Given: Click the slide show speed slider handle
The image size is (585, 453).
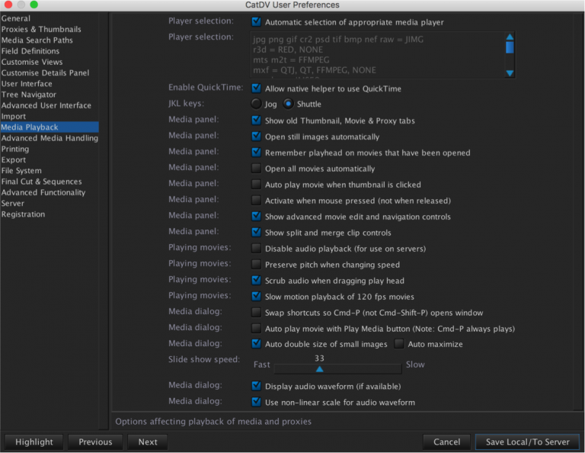Looking at the screenshot, I should 320,368.
